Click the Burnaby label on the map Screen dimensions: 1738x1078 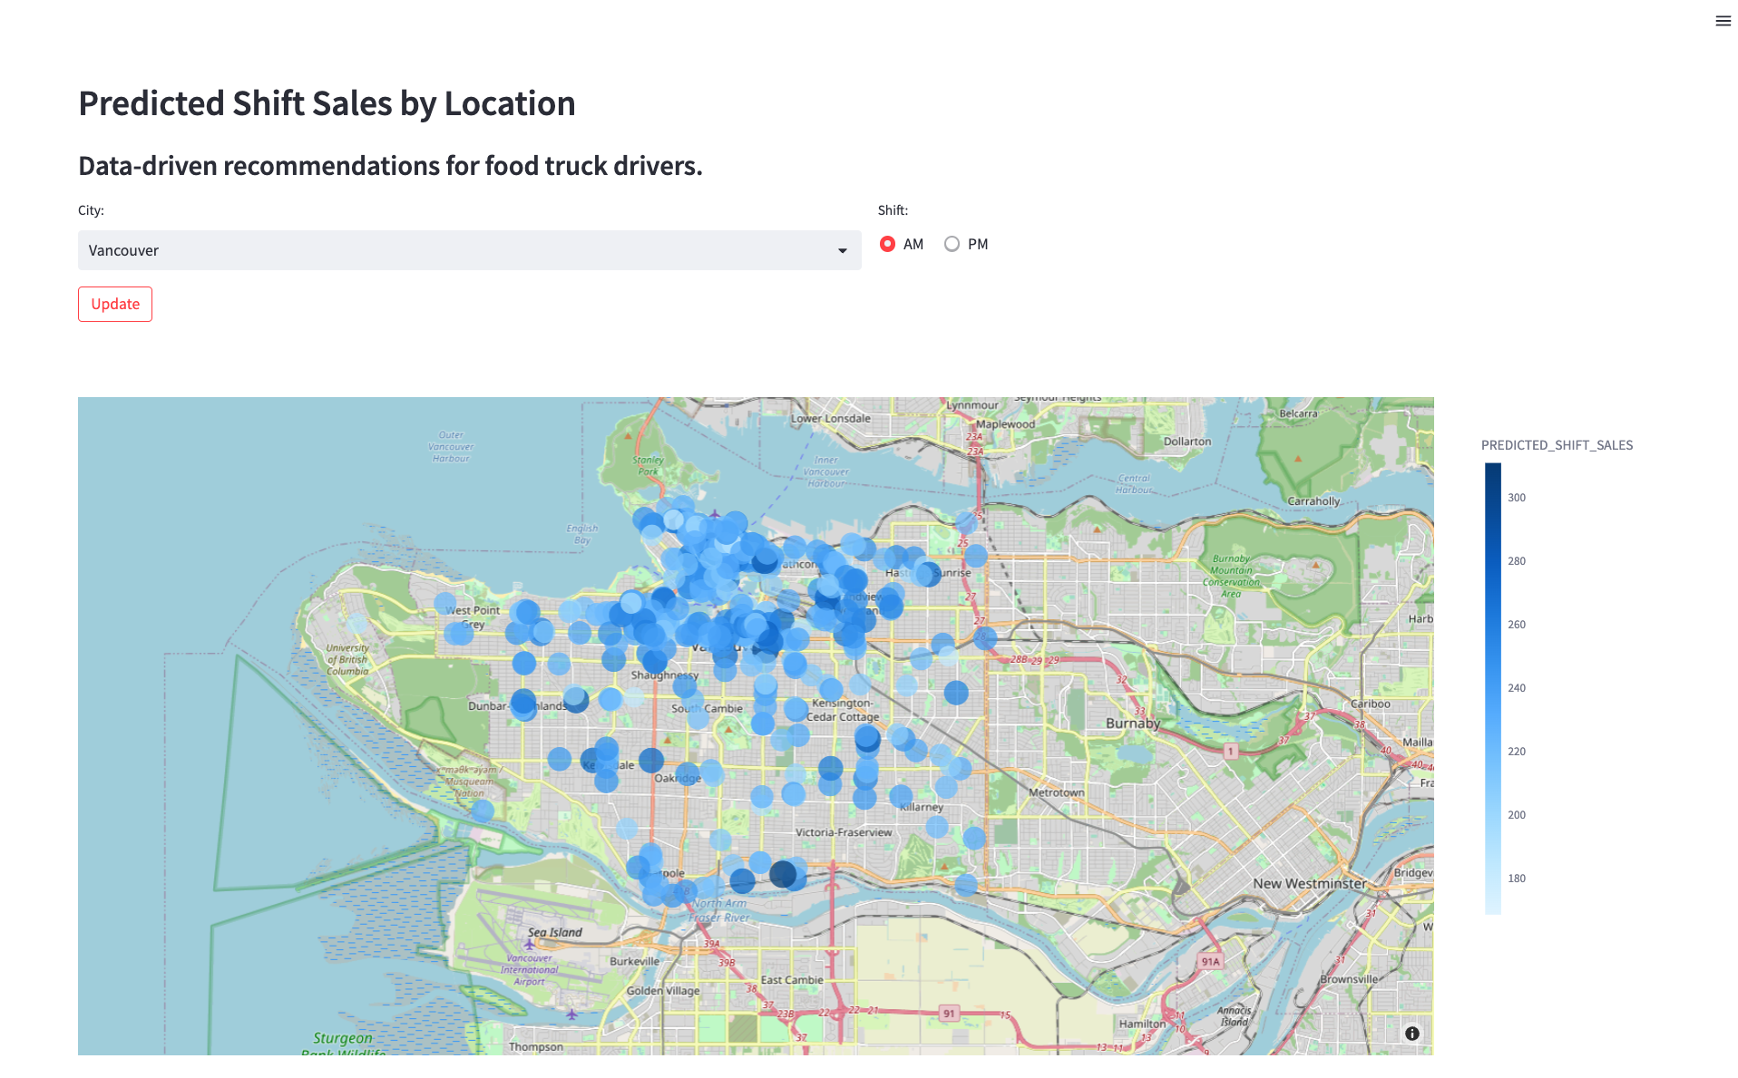pos(1132,724)
